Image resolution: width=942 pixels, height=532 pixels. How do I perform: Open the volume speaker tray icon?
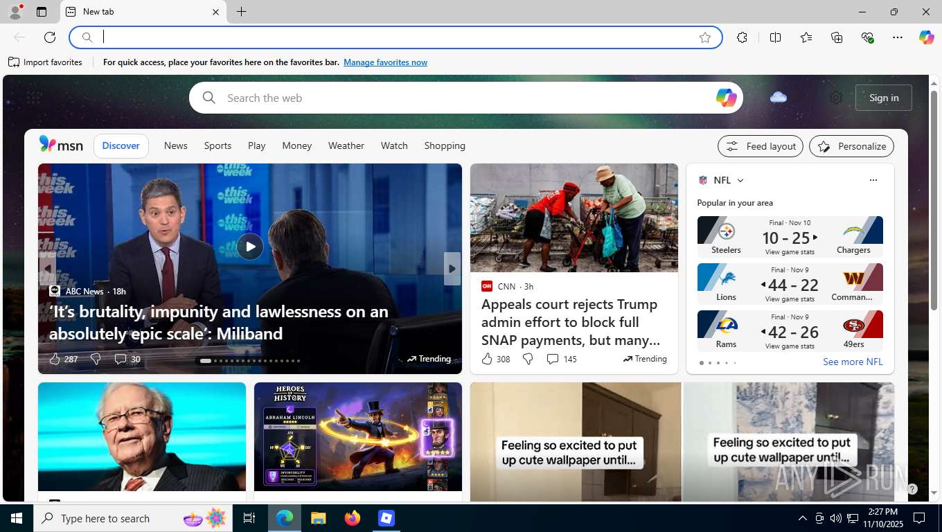pos(836,518)
